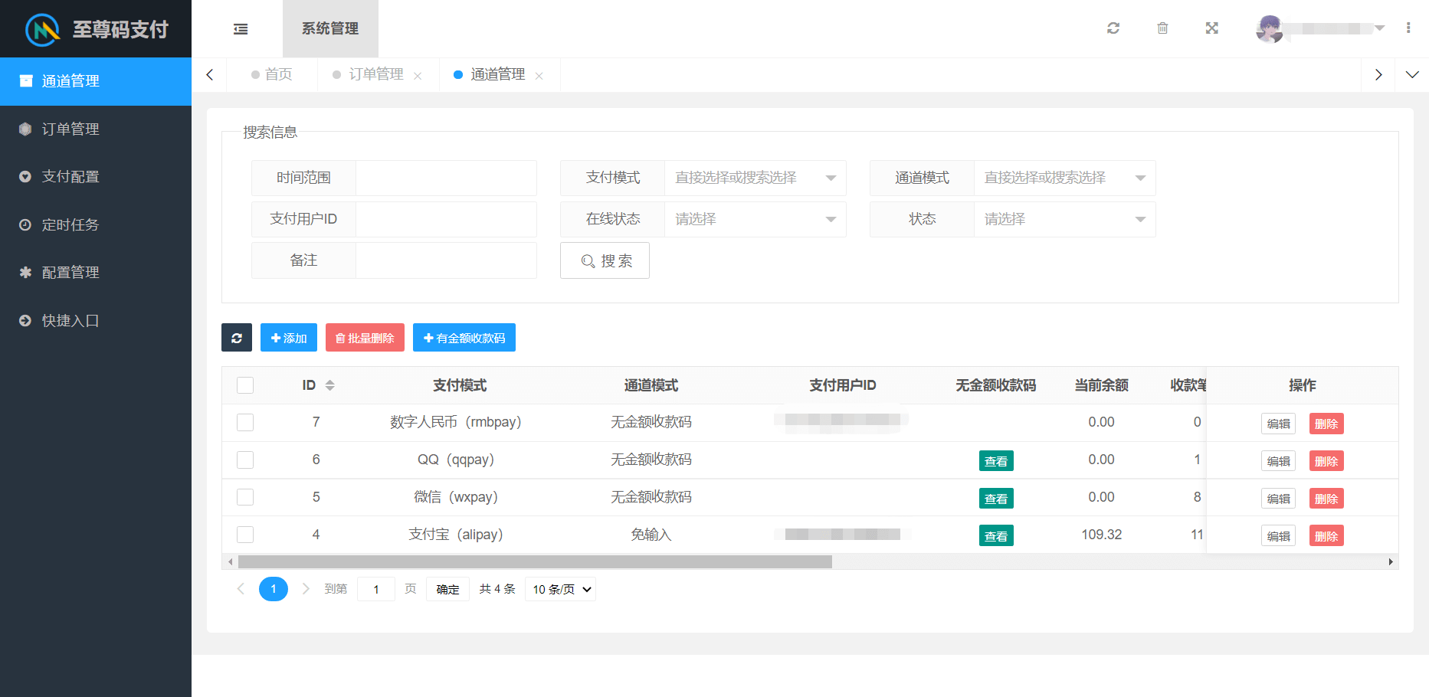1429x697 pixels.
Task: Open the 支付模式 dropdown
Action: coord(755,178)
